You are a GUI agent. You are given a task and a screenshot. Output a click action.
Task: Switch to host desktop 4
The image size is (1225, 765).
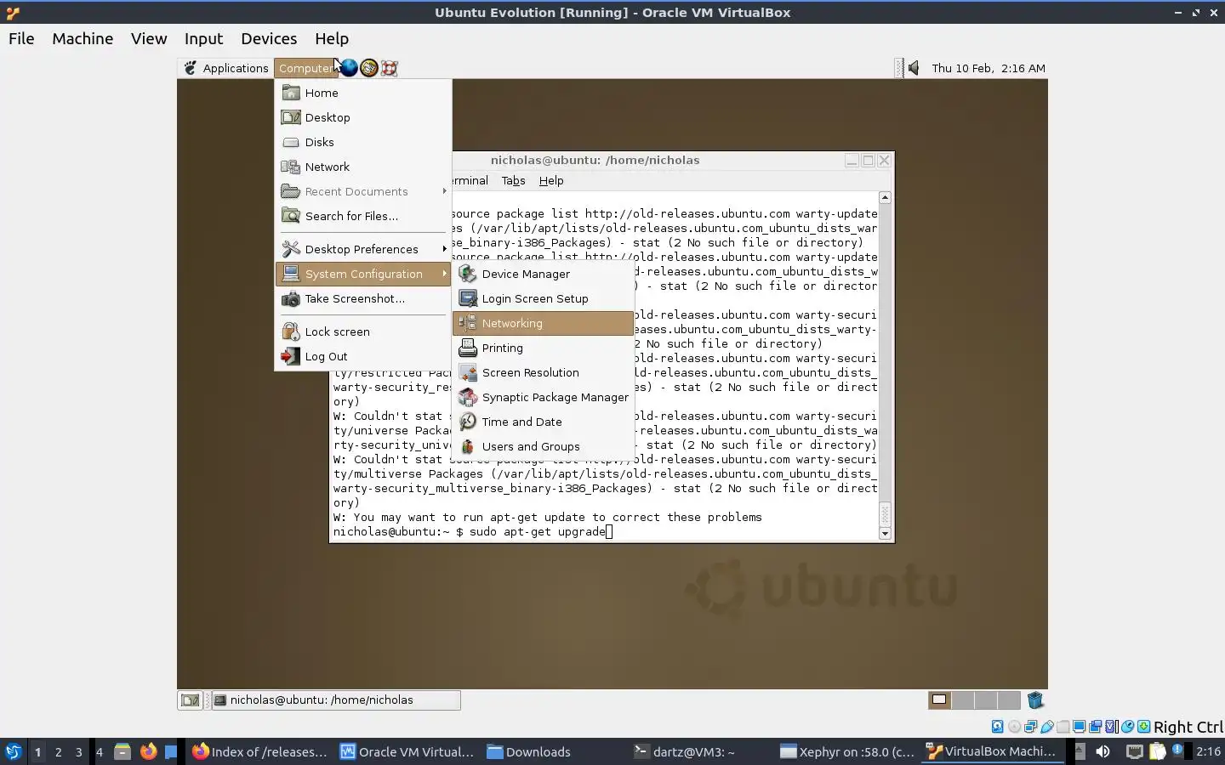(100, 751)
